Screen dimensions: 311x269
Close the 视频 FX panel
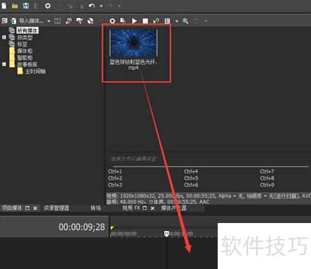(152, 208)
